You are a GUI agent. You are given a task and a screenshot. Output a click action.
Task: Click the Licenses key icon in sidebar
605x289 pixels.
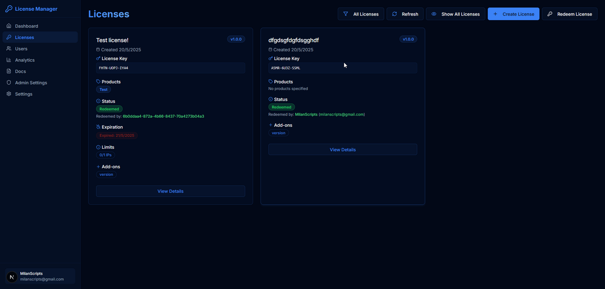9,37
